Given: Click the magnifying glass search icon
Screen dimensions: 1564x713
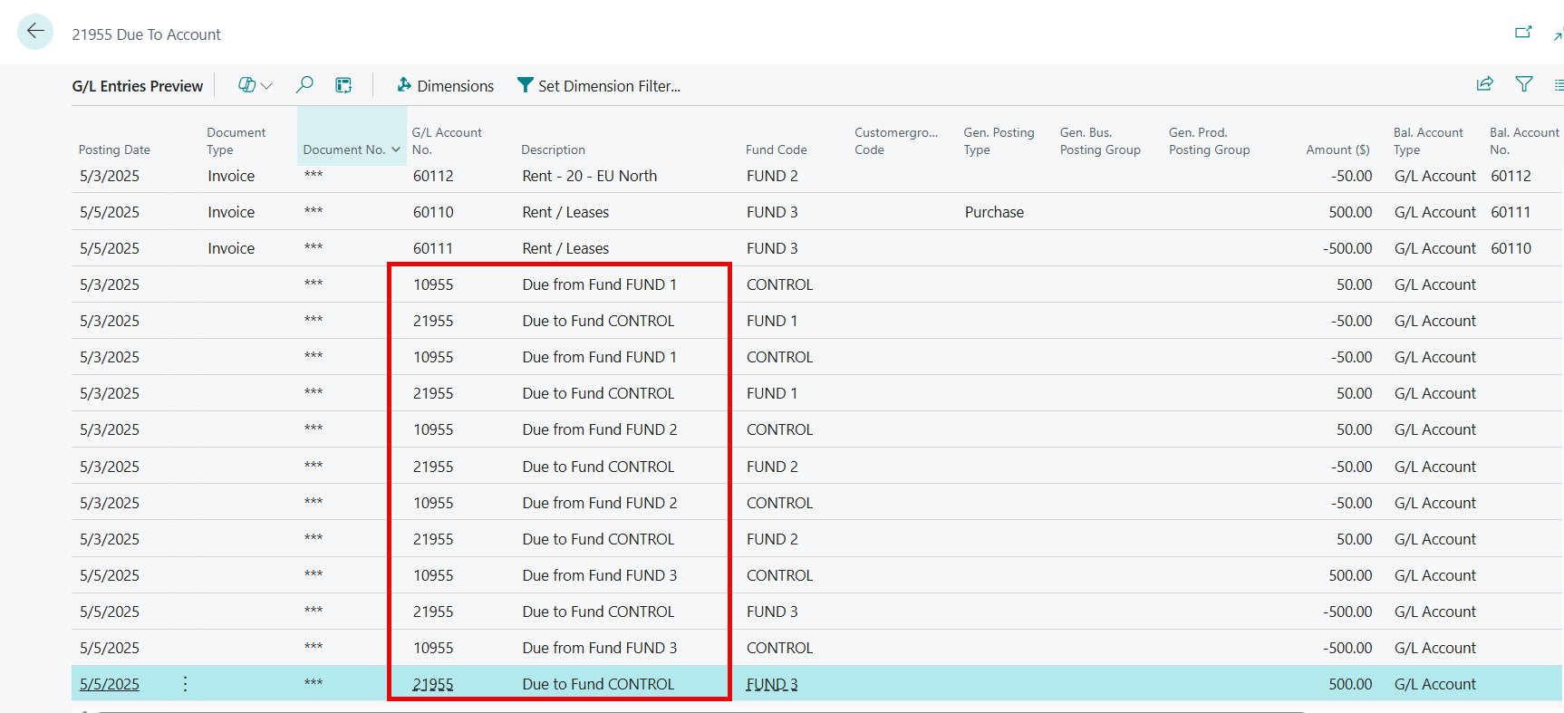Looking at the screenshot, I should [304, 85].
